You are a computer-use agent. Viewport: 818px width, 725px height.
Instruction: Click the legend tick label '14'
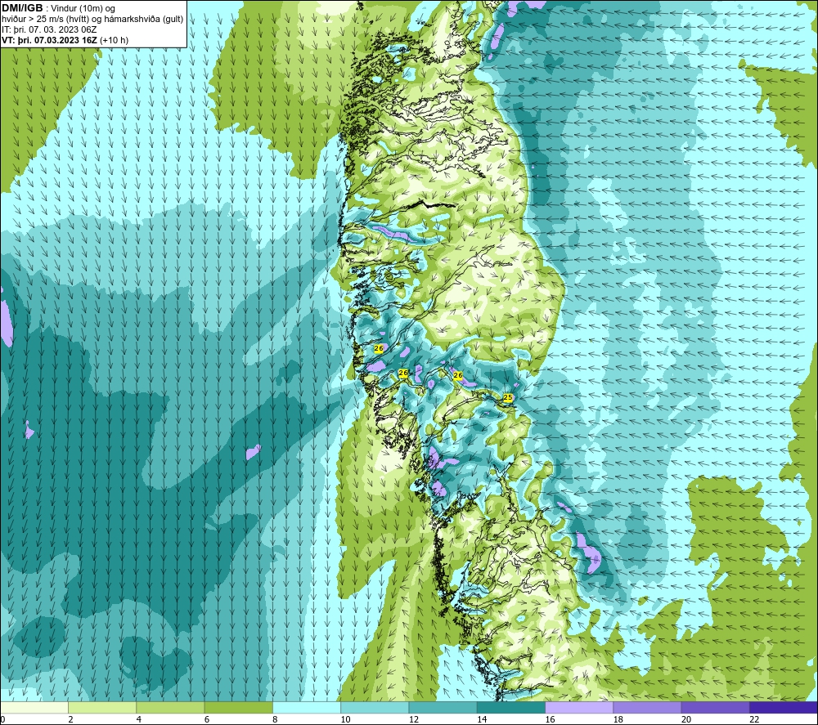coord(482,719)
